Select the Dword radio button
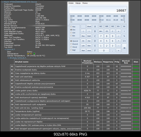This screenshot has width=141, height=137. click(74, 44)
